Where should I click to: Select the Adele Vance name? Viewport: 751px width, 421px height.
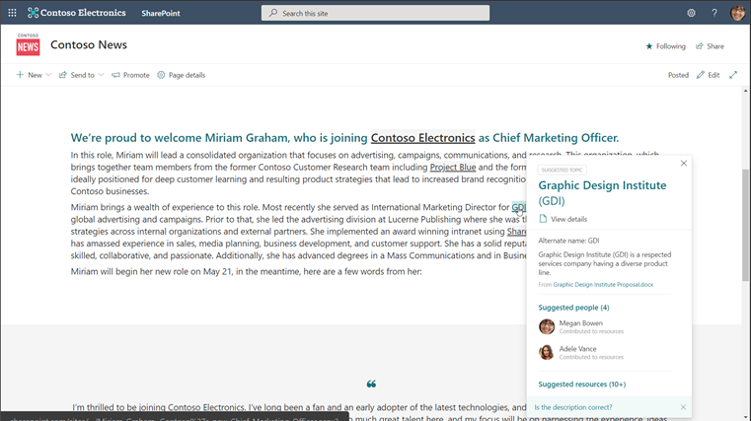tap(577, 349)
